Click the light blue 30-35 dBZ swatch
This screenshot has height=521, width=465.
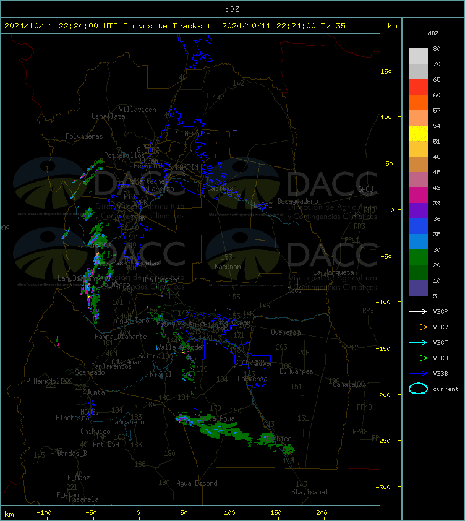(418, 241)
